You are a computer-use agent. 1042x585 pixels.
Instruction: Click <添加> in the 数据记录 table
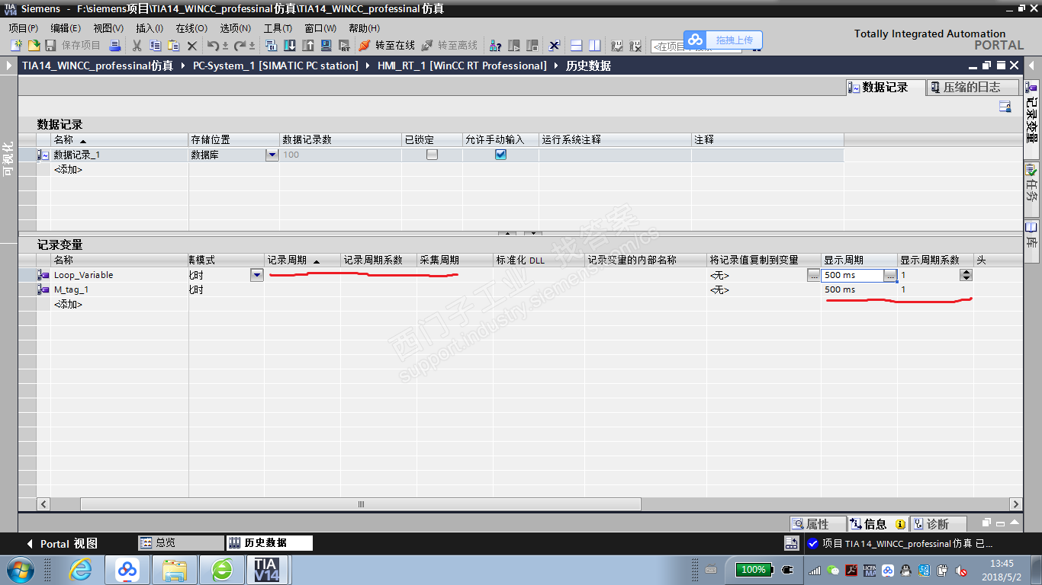68,169
